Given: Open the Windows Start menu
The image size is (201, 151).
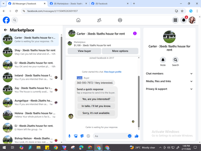Looking at the screenshot, I should pyautogui.click(x=4, y=148).
